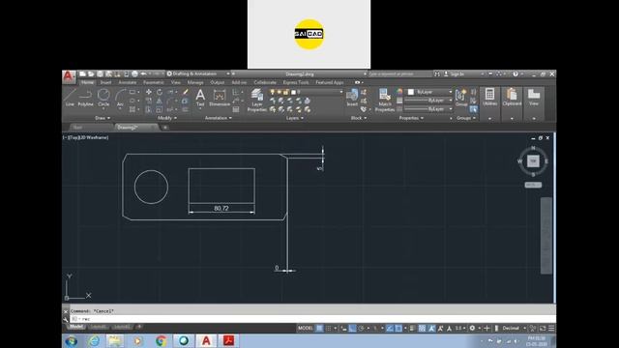Expand the Draw panel dropdown
Viewport: 619px width, 348px height.
pos(103,118)
